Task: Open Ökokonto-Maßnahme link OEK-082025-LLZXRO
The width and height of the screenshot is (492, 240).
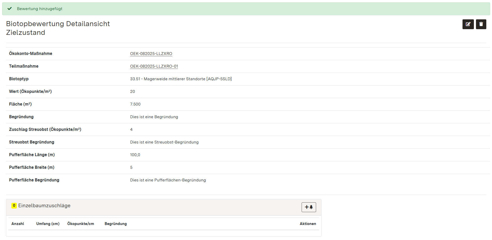Action: click(x=151, y=54)
